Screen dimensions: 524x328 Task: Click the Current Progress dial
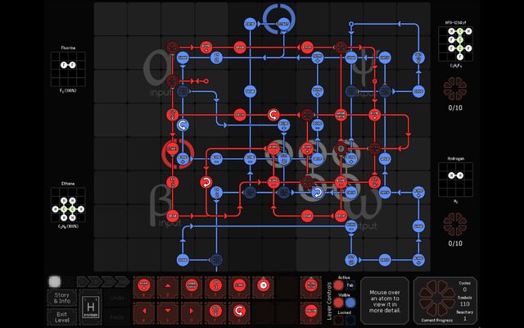(436, 298)
